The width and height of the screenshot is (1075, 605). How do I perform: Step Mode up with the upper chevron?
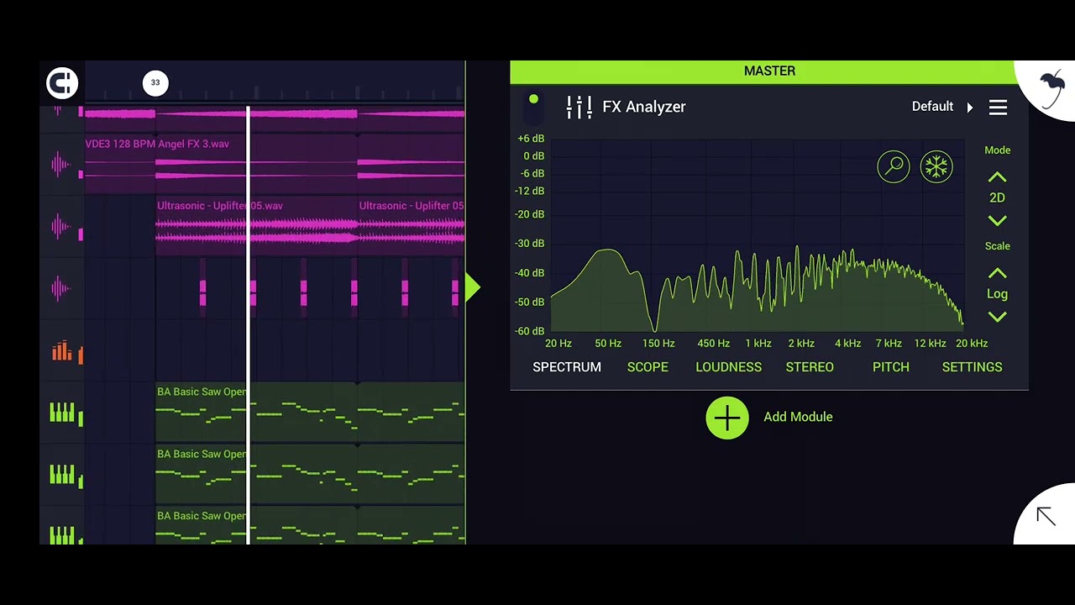coord(997,177)
